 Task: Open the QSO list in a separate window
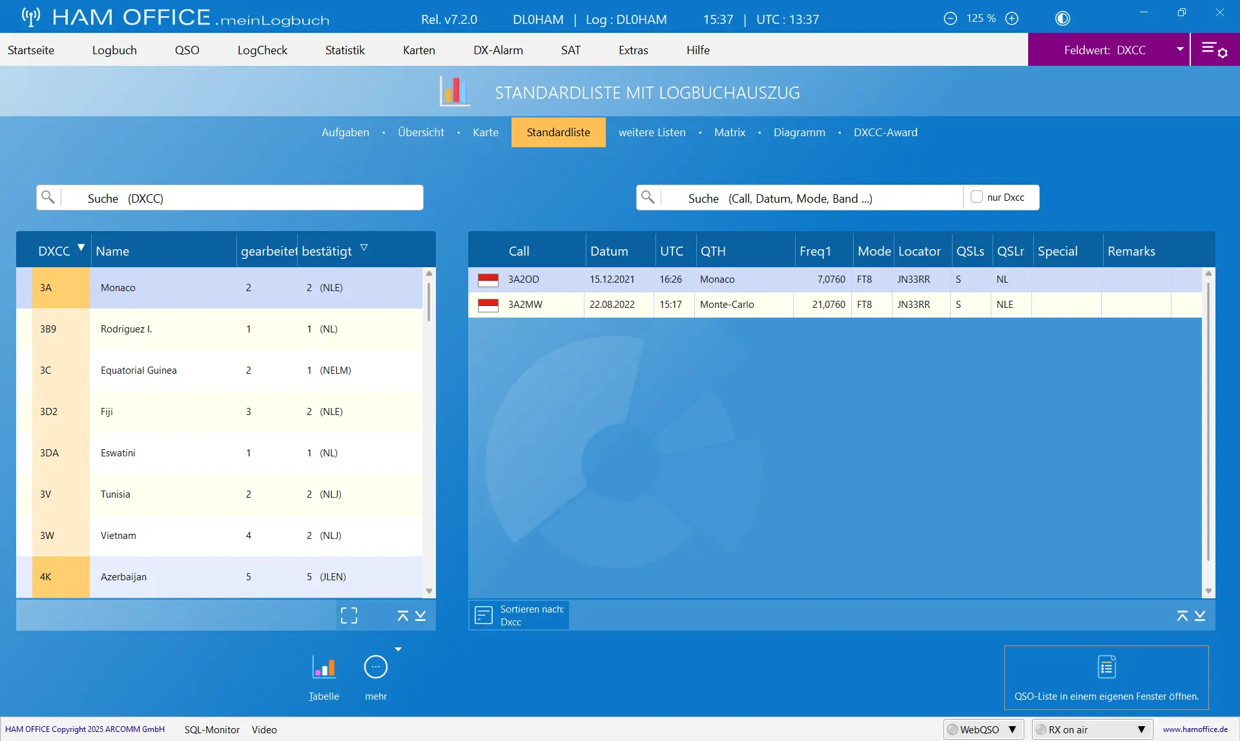coord(1106,678)
